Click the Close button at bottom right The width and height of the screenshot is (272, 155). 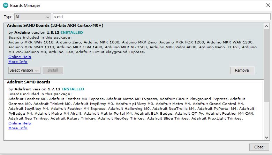pos(259,147)
